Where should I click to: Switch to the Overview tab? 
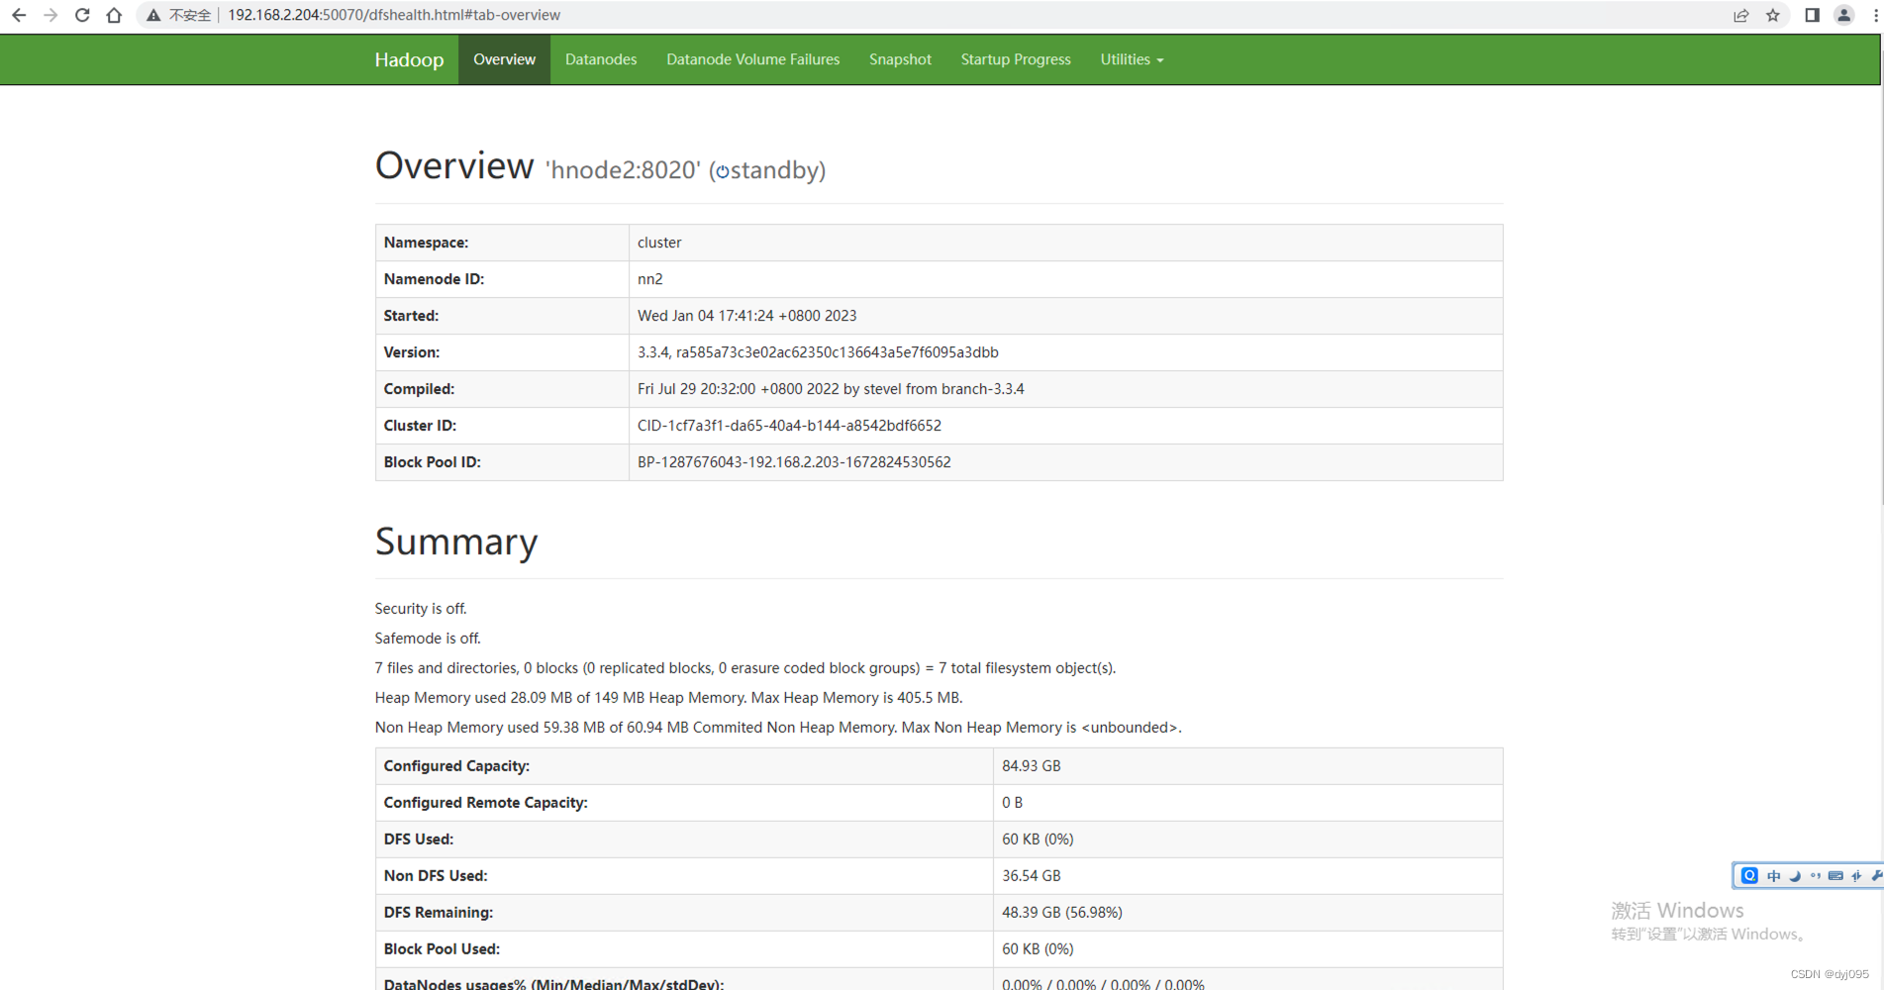504,59
